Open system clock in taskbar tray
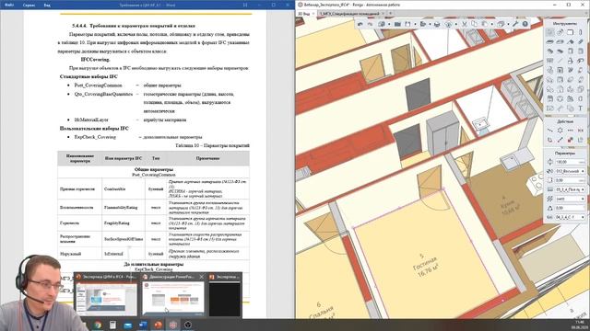The image size is (590, 331). 578,325
